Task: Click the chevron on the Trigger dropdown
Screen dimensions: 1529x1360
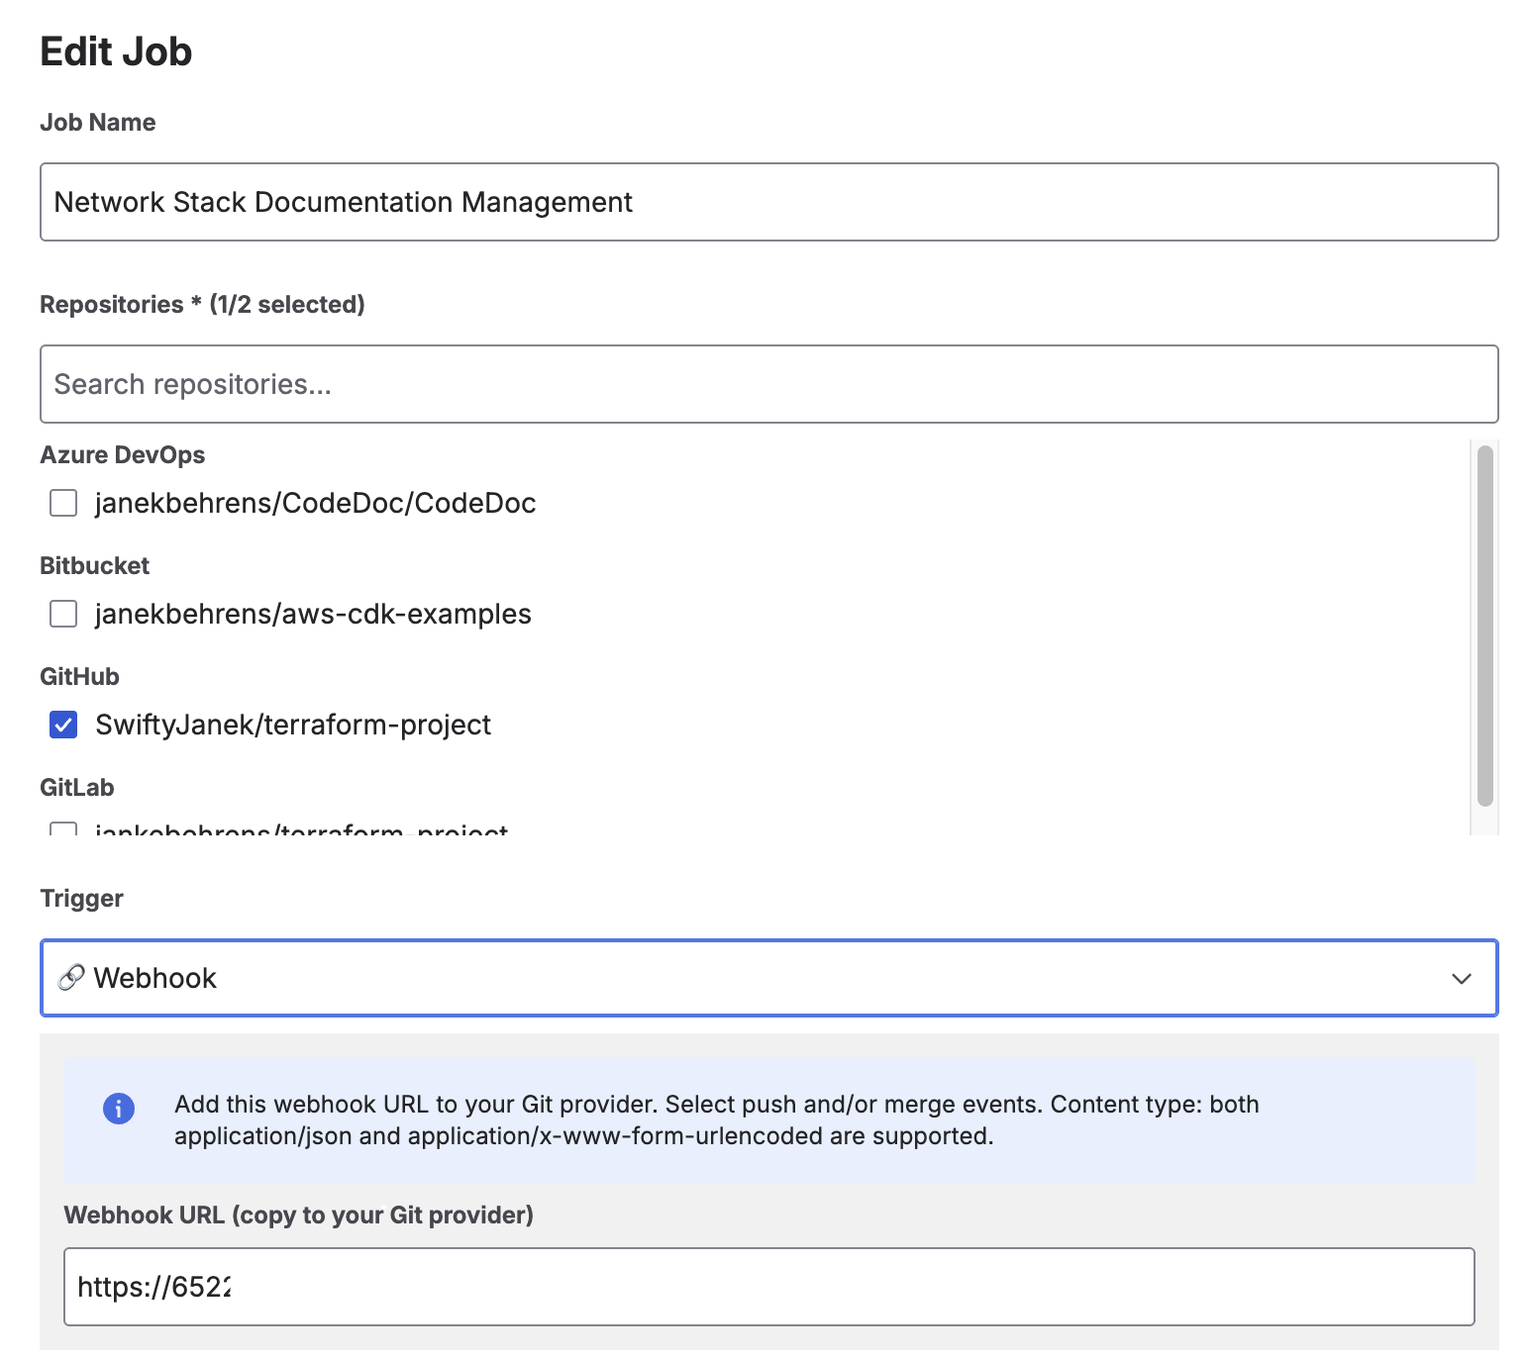Action: tap(1460, 979)
